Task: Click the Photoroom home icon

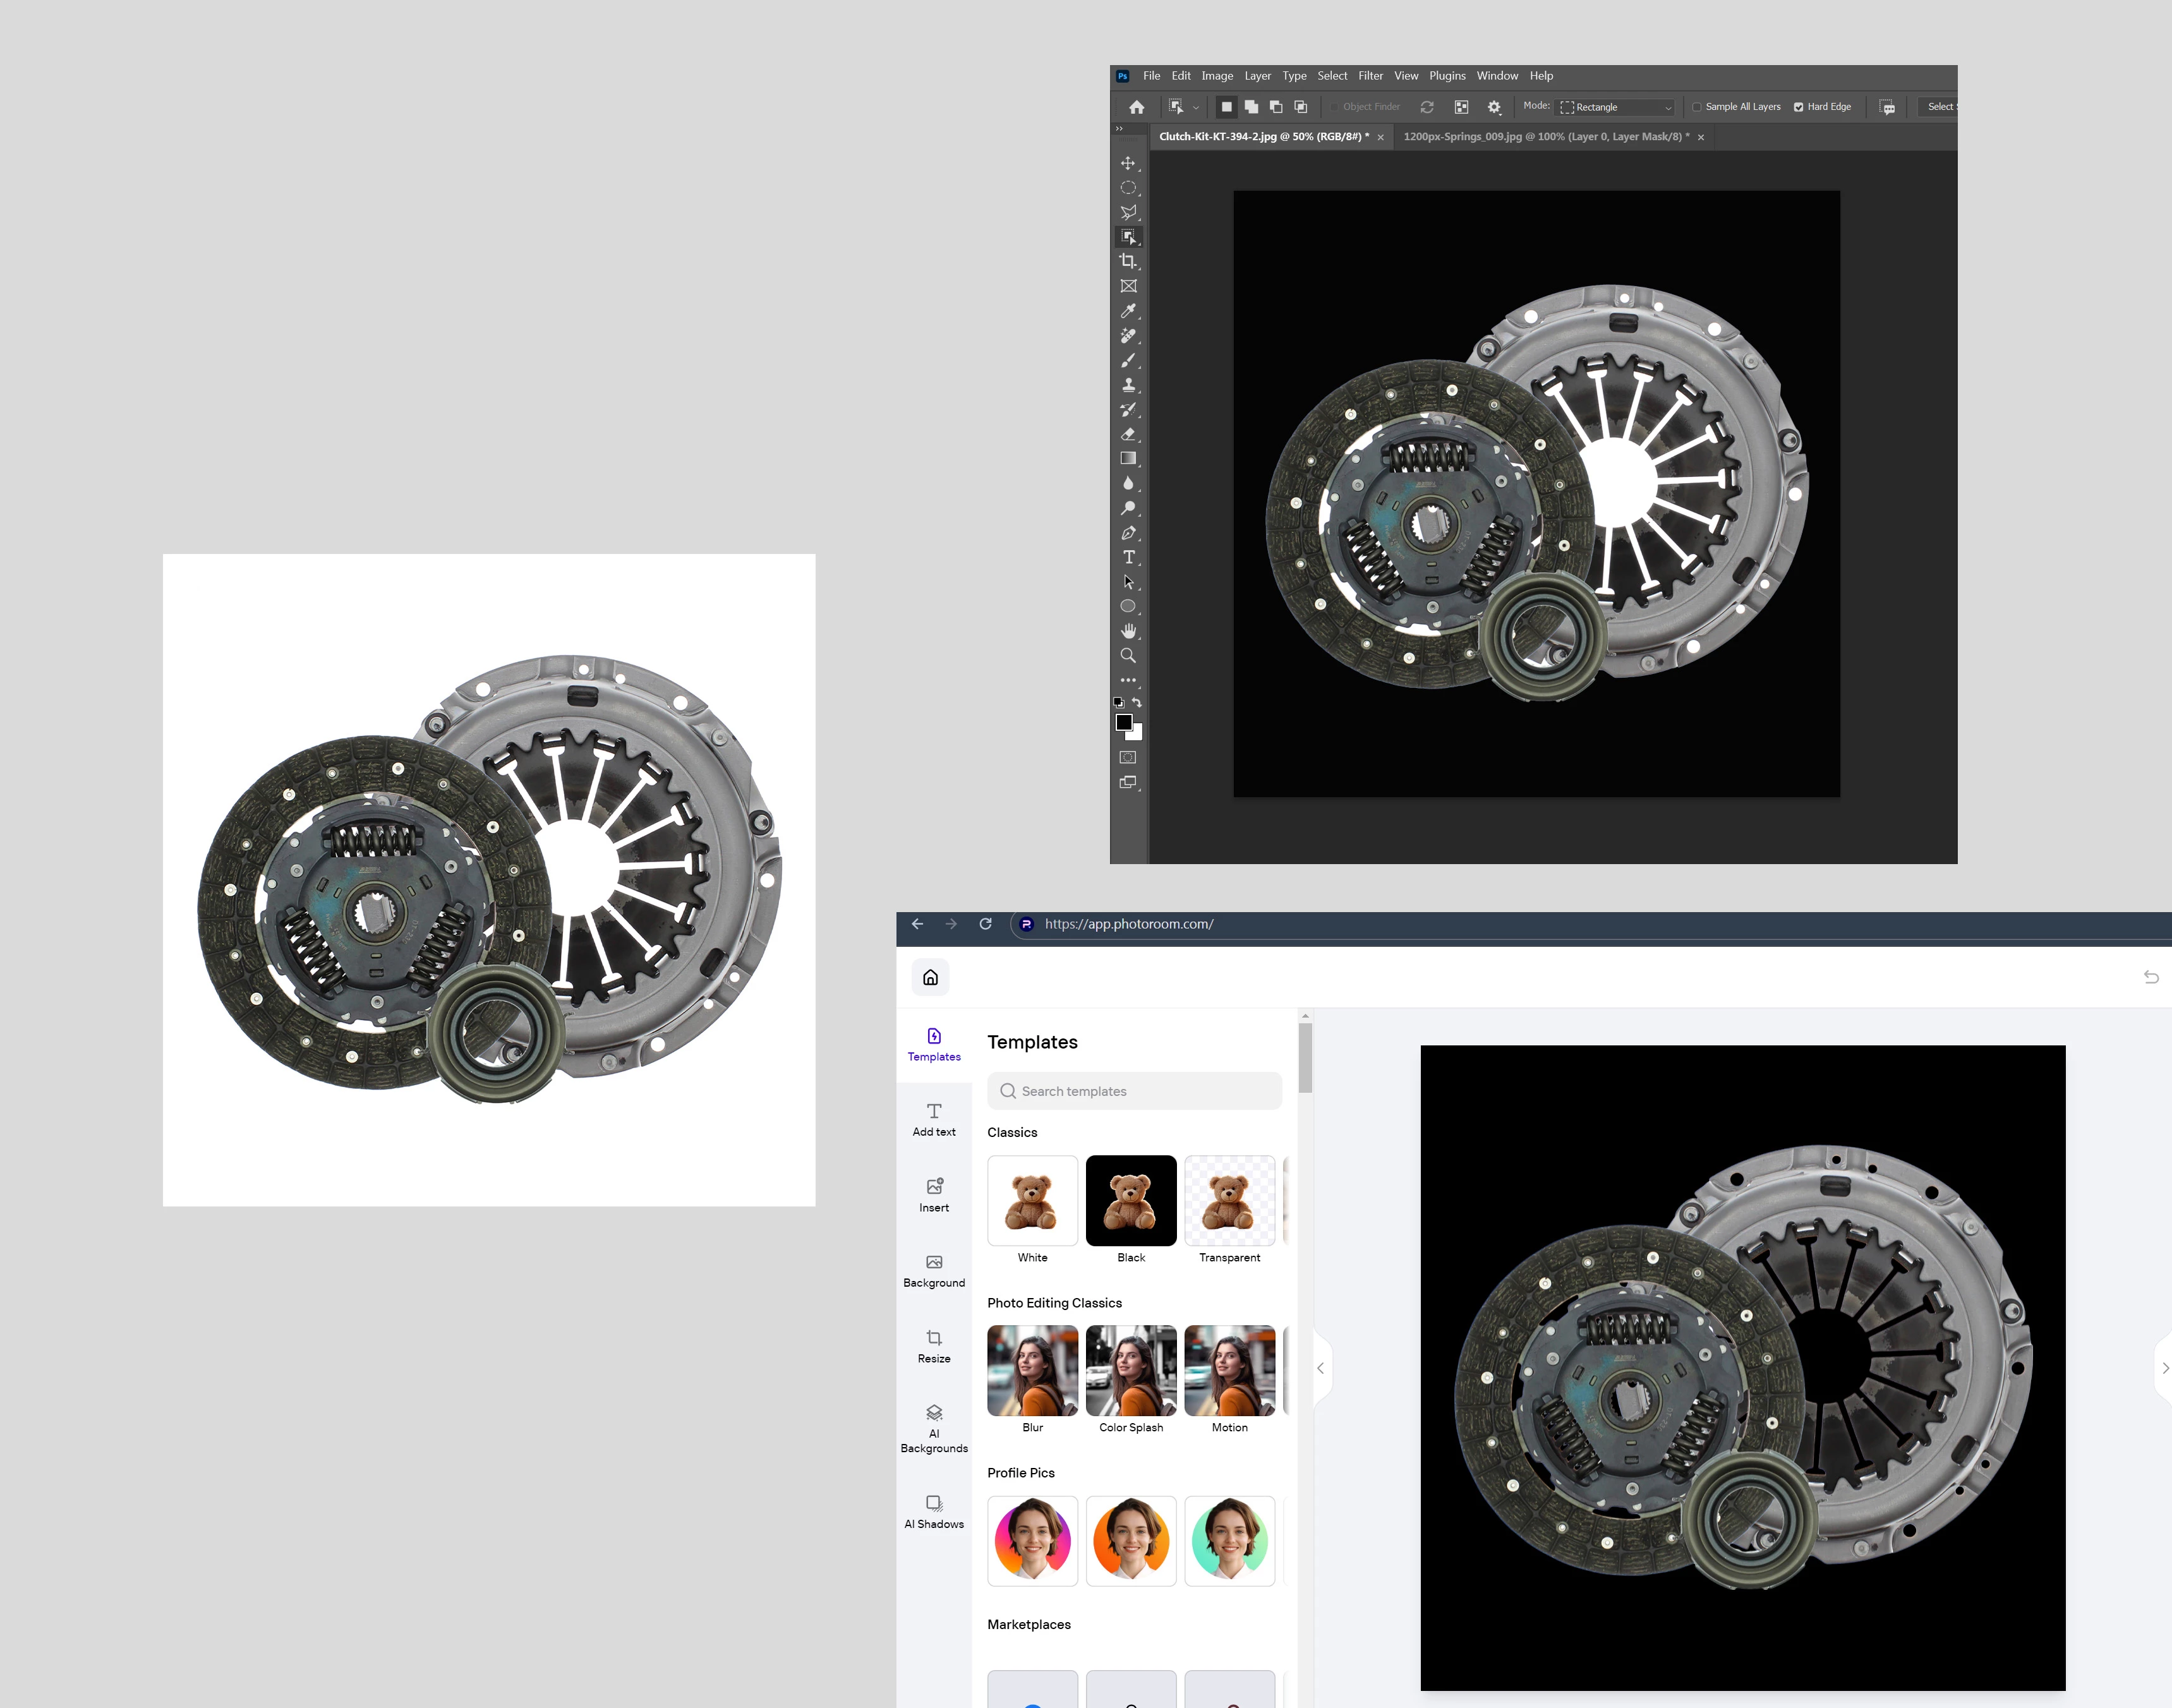Action: pos(930,977)
